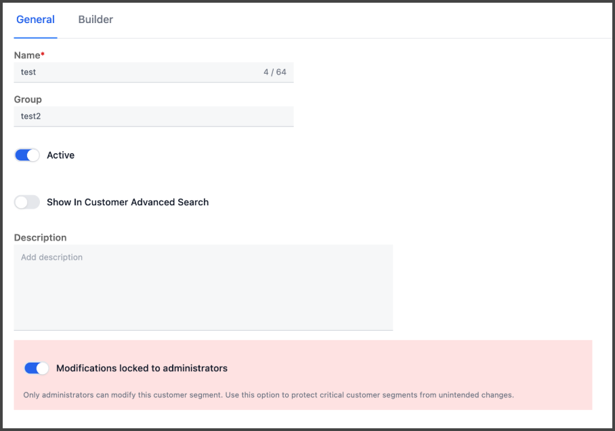Click the blue underline beneath General tab
This screenshot has height=431, width=615.
35,38
